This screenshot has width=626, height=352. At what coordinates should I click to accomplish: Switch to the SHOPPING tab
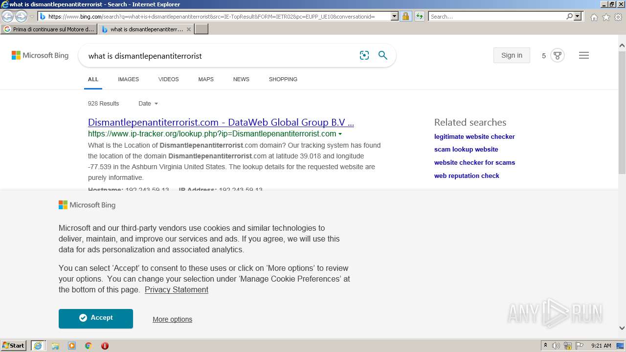pyautogui.click(x=283, y=79)
